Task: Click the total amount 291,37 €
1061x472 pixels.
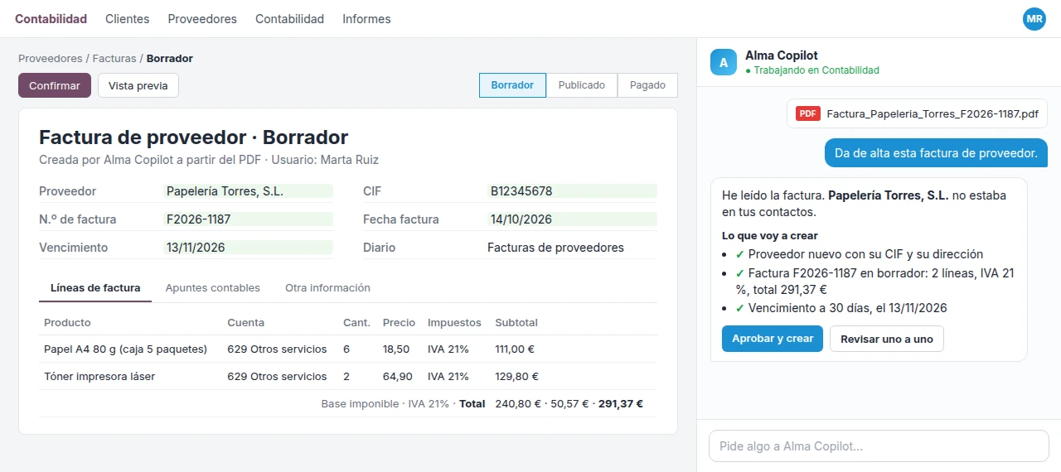Action: (x=621, y=404)
